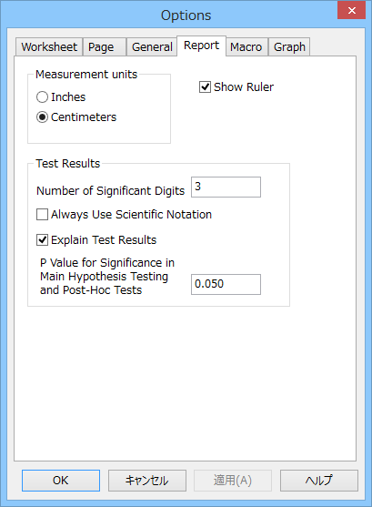Click the ヘルプ button
Image resolution: width=372 pixels, height=507 pixels.
[x=319, y=481]
